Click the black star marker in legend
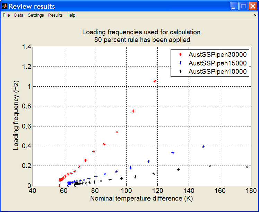Screen dimensions: 259x212 click(x=180, y=71)
